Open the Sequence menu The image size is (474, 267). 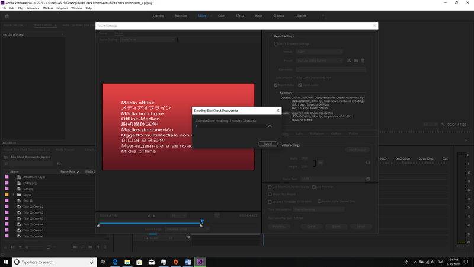click(x=33, y=8)
